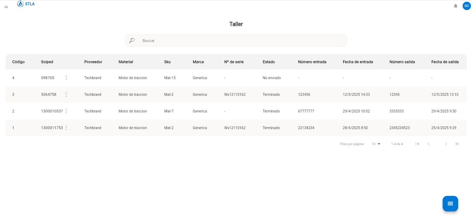
Task: Go to last page of table
Action: [457, 144]
